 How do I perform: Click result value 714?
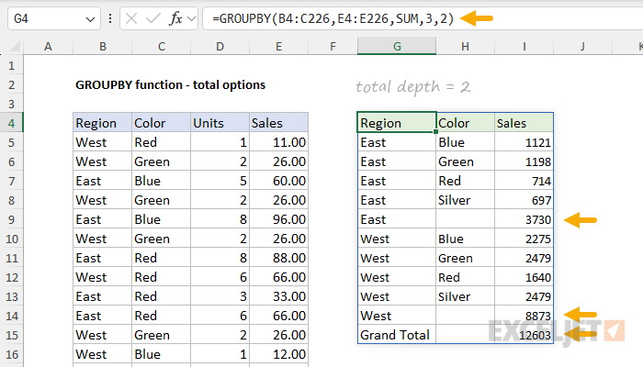click(x=525, y=181)
